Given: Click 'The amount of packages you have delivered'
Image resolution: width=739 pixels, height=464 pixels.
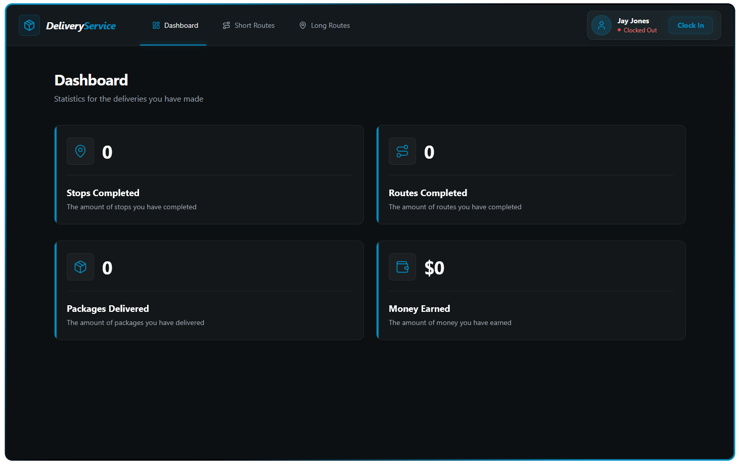Looking at the screenshot, I should point(135,323).
